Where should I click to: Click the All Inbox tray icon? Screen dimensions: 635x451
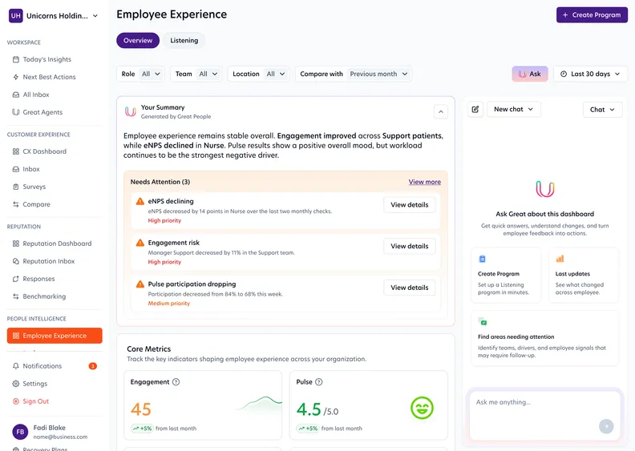(x=16, y=95)
